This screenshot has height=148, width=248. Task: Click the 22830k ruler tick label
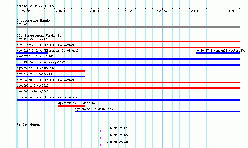point(27,11)
